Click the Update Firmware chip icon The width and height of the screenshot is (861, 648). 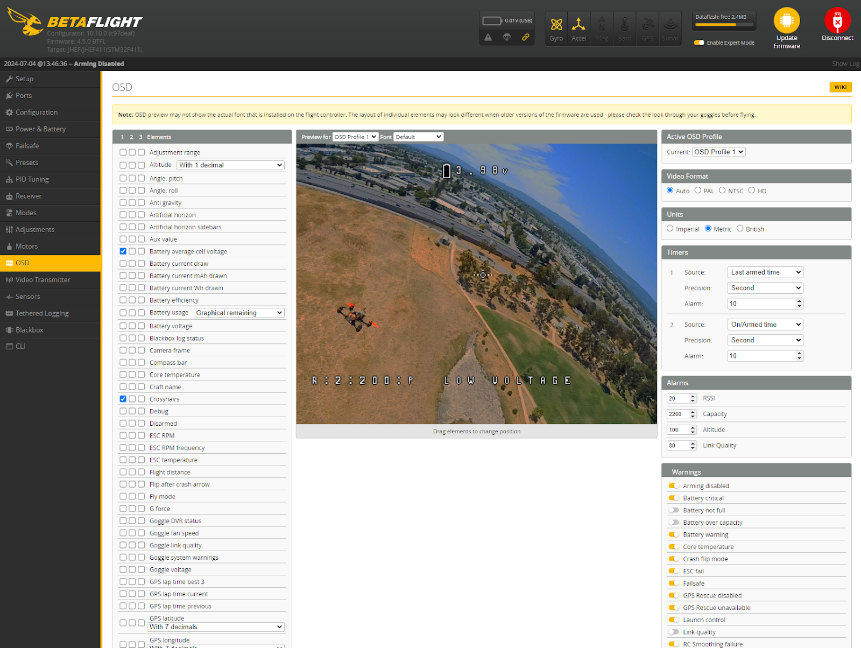pyautogui.click(x=786, y=21)
